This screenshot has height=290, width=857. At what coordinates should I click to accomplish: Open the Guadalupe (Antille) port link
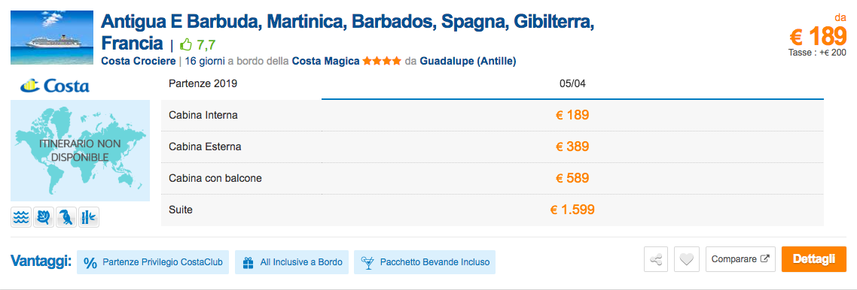click(x=468, y=61)
